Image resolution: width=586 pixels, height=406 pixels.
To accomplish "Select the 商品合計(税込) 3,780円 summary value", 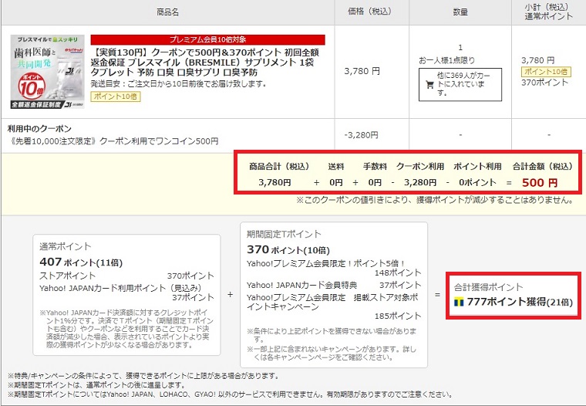I will click(x=274, y=183).
